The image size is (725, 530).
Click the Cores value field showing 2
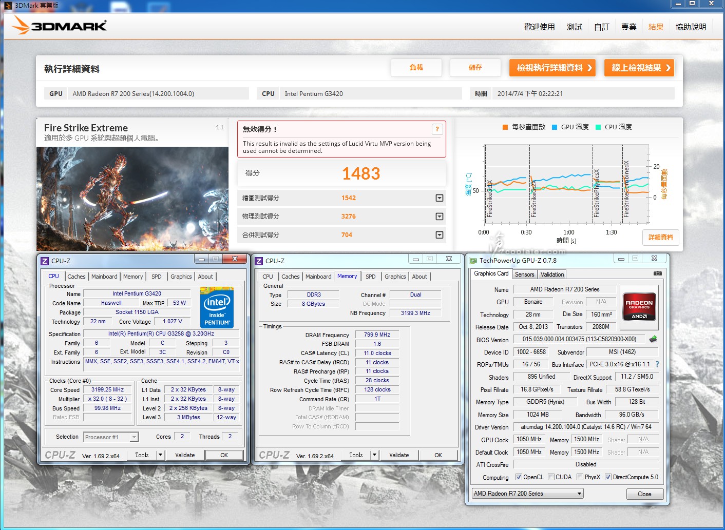[182, 436]
